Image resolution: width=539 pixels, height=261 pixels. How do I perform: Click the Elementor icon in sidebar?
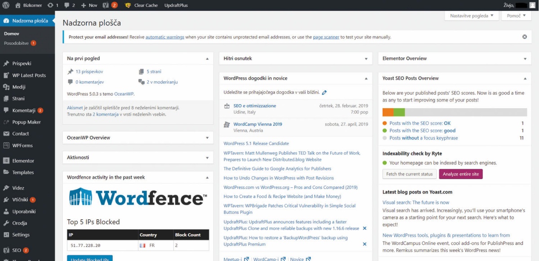click(6, 161)
